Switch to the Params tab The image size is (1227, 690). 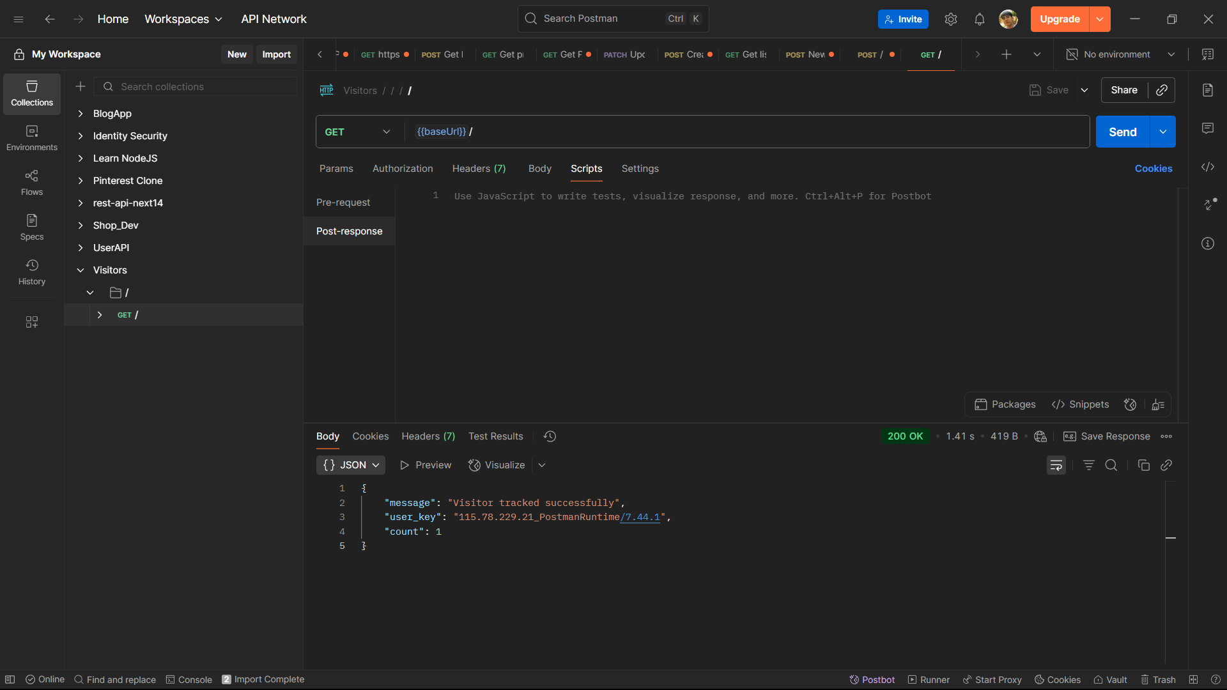(336, 169)
